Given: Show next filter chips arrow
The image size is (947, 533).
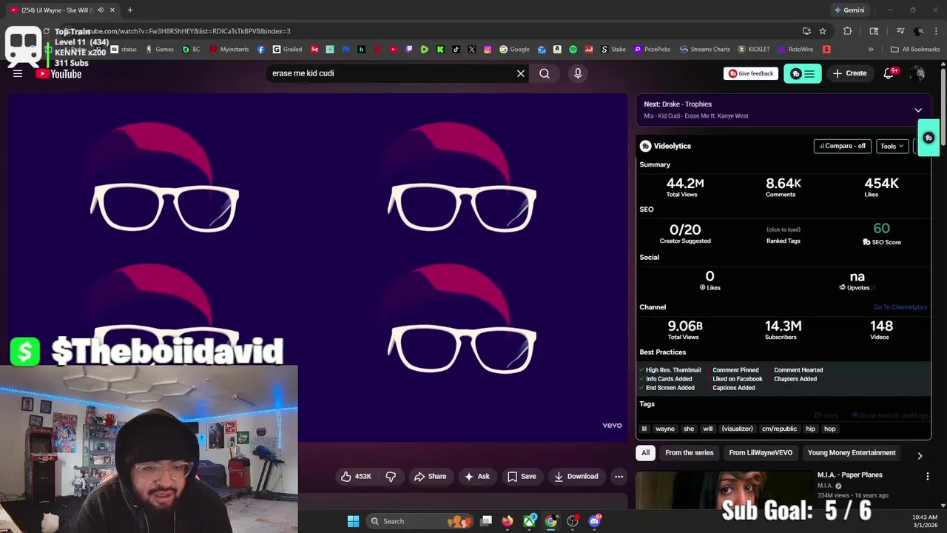Looking at the screenshot, I should (920, 456).
